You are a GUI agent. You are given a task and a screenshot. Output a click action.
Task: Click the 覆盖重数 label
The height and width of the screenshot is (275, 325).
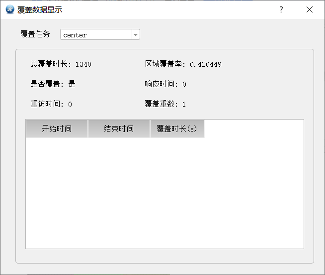160,104
